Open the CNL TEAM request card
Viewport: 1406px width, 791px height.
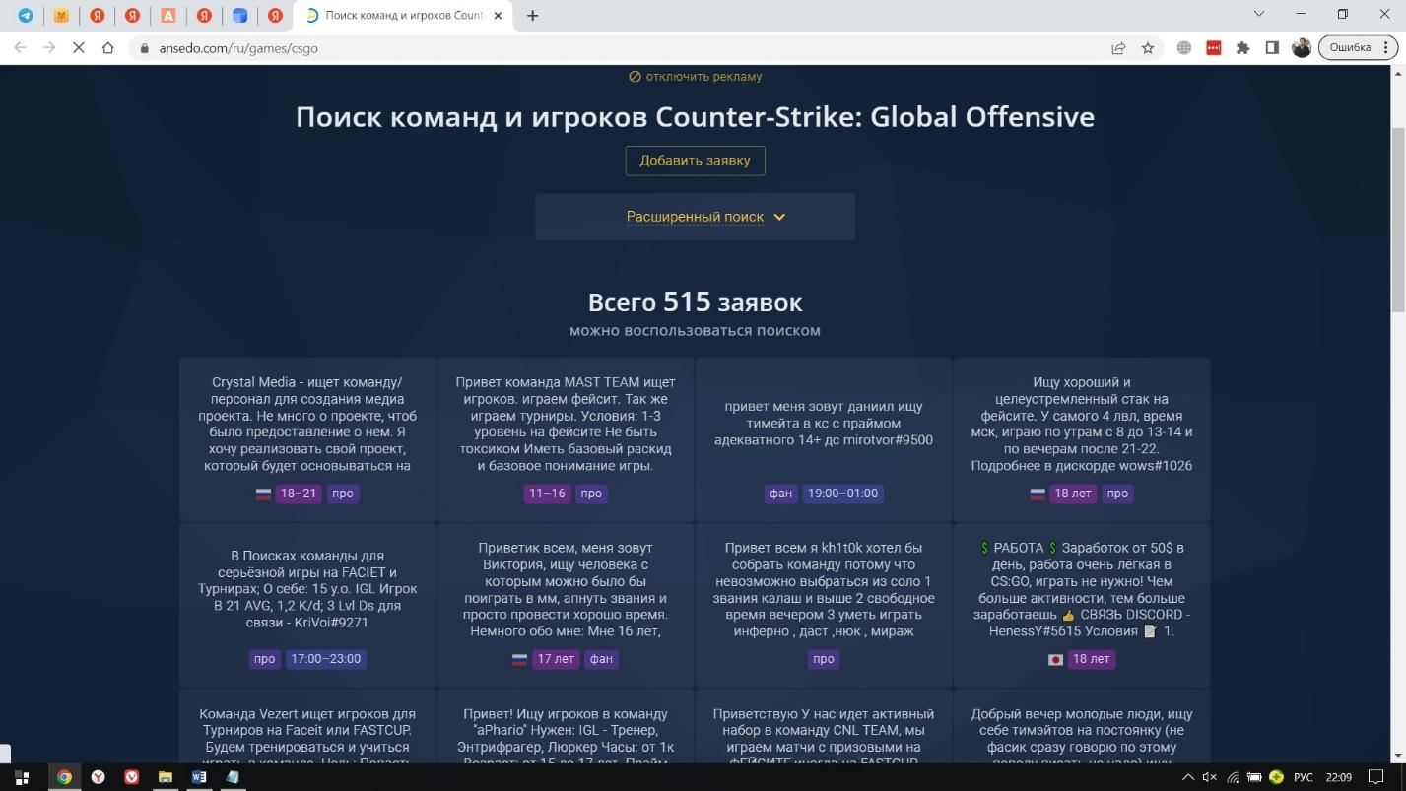pyautogui.click(x=824, y=726)
